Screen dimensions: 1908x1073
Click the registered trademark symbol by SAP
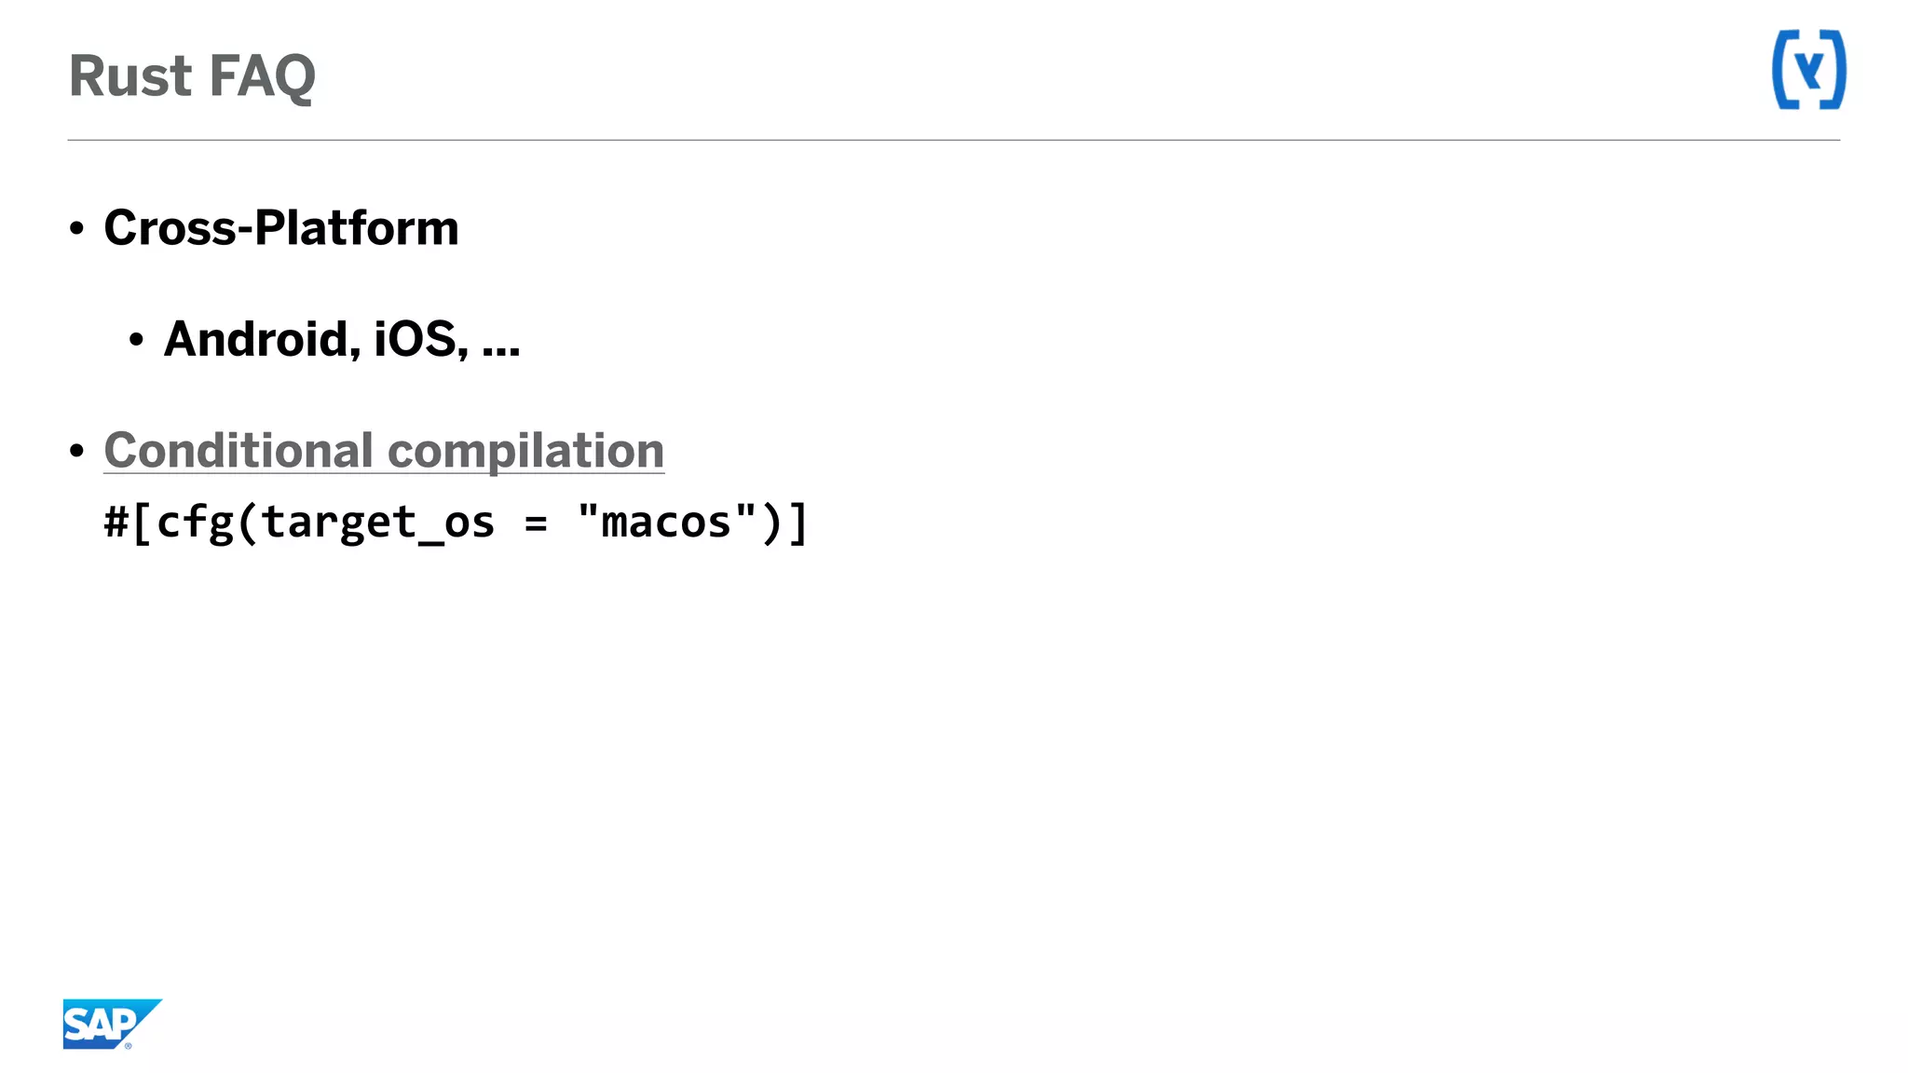tap(129, 1046)
